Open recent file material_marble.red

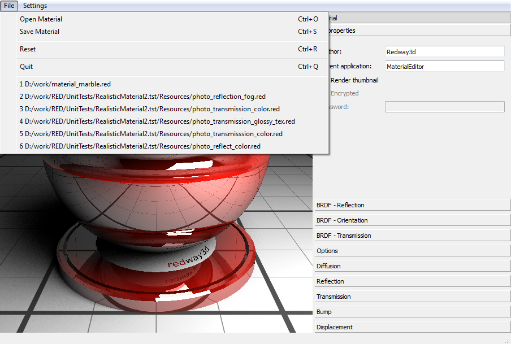pyautogui.click(x=64, y=84)
